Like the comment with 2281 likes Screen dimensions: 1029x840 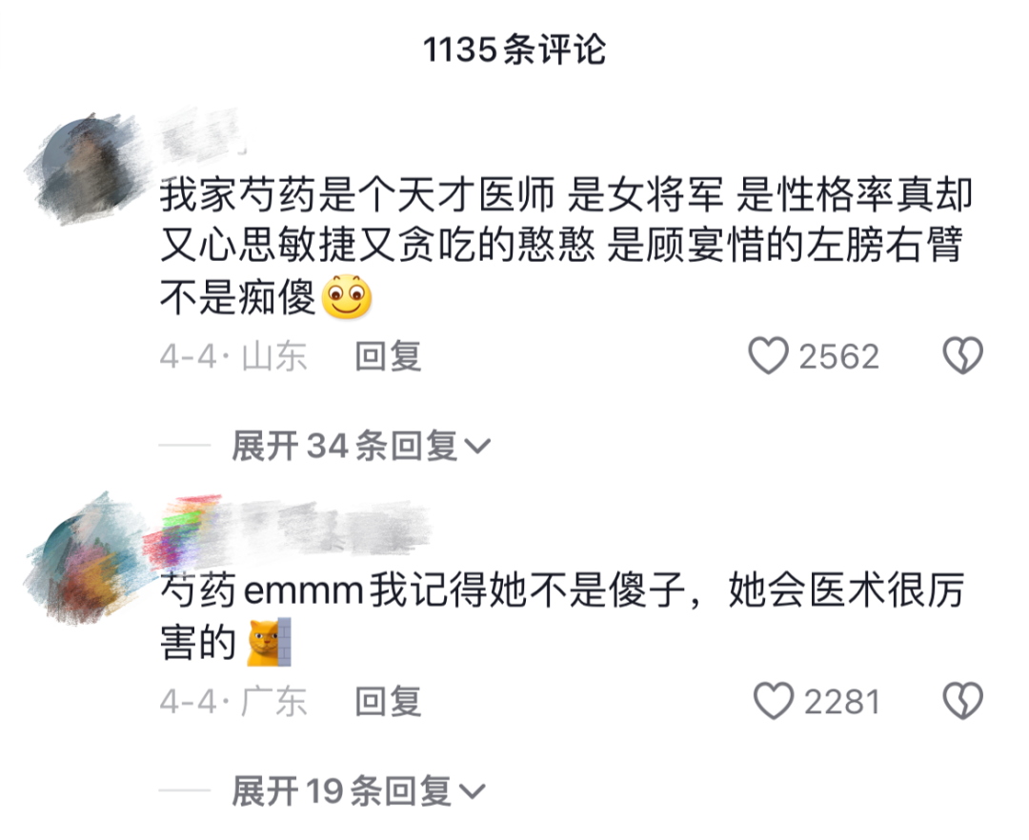[773, 701]
